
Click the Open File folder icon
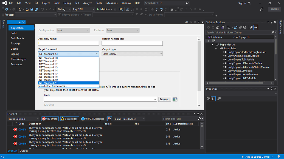(x=27, y=9)
